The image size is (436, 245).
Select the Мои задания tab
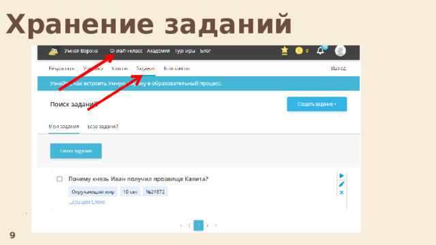click(63, 127)
